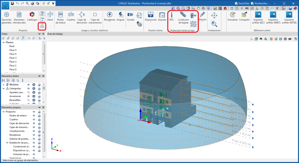Screen dimensions: 299x163
Task: Open the Disposición dropdown
Action: 150,22
